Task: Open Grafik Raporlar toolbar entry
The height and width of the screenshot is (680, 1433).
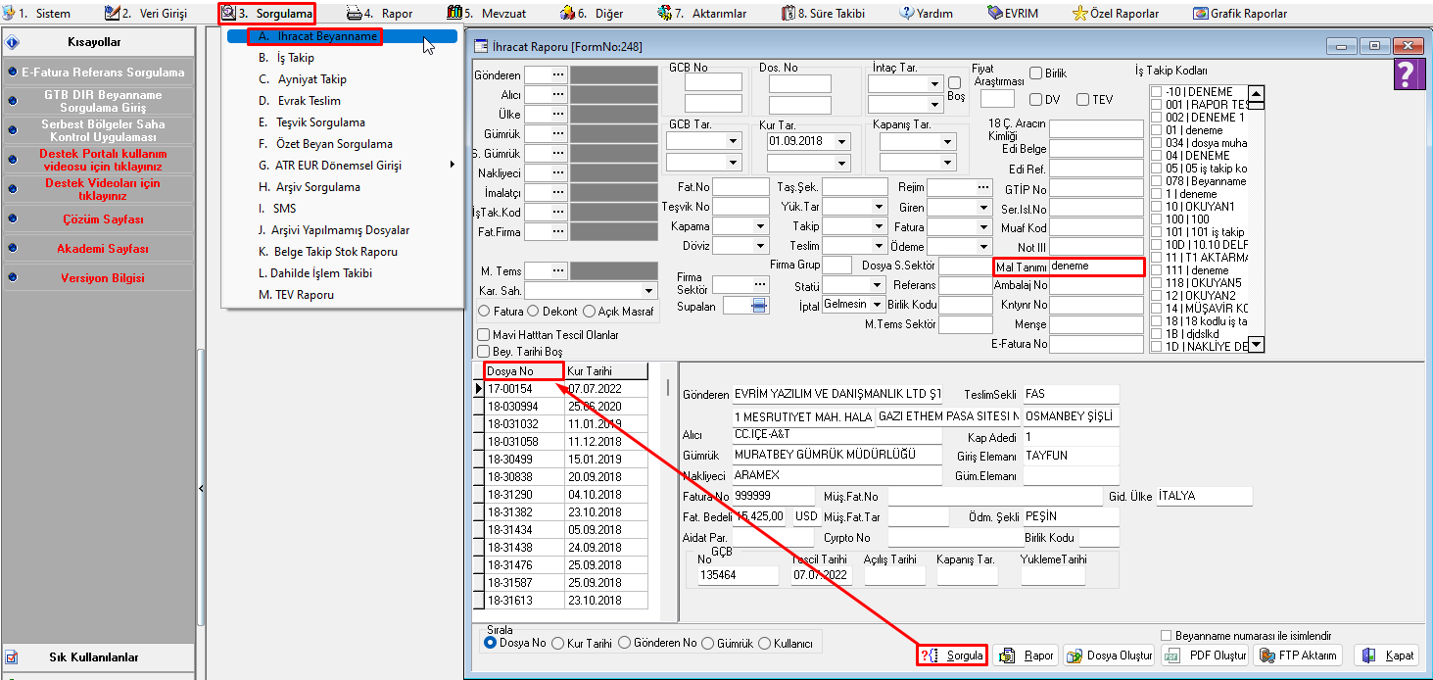Action: pyautogui.click(x=1240, y=14)
